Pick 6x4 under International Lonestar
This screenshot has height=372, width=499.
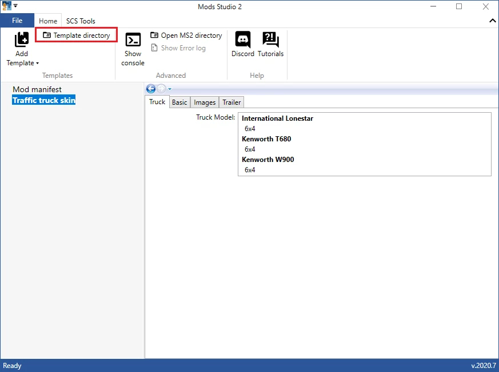pos(250,129)
